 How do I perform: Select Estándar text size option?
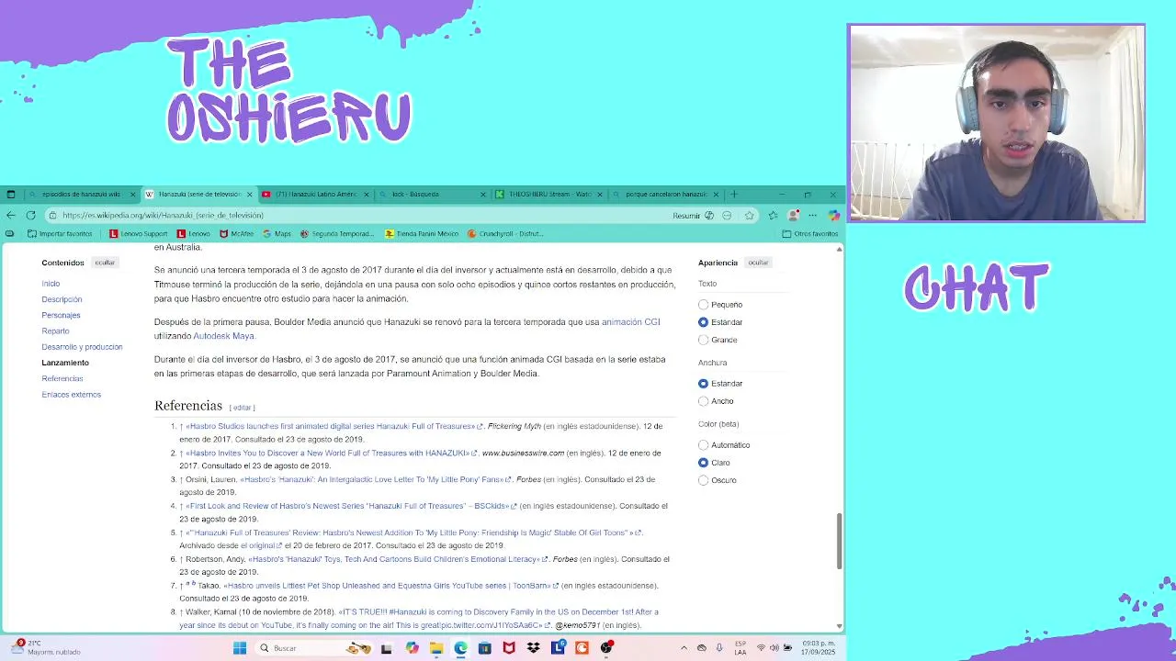click(704, 322)
